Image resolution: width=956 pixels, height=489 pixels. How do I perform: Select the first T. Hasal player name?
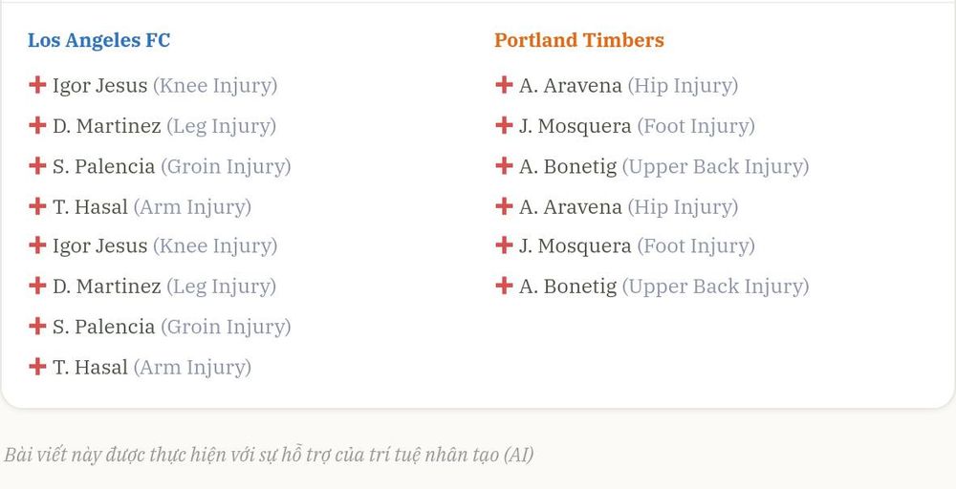[90, 207]
